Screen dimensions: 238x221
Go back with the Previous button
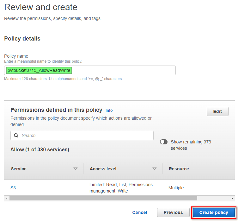173,212
